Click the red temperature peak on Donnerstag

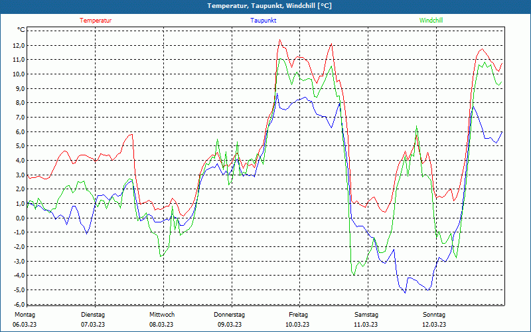pos(279,40)
